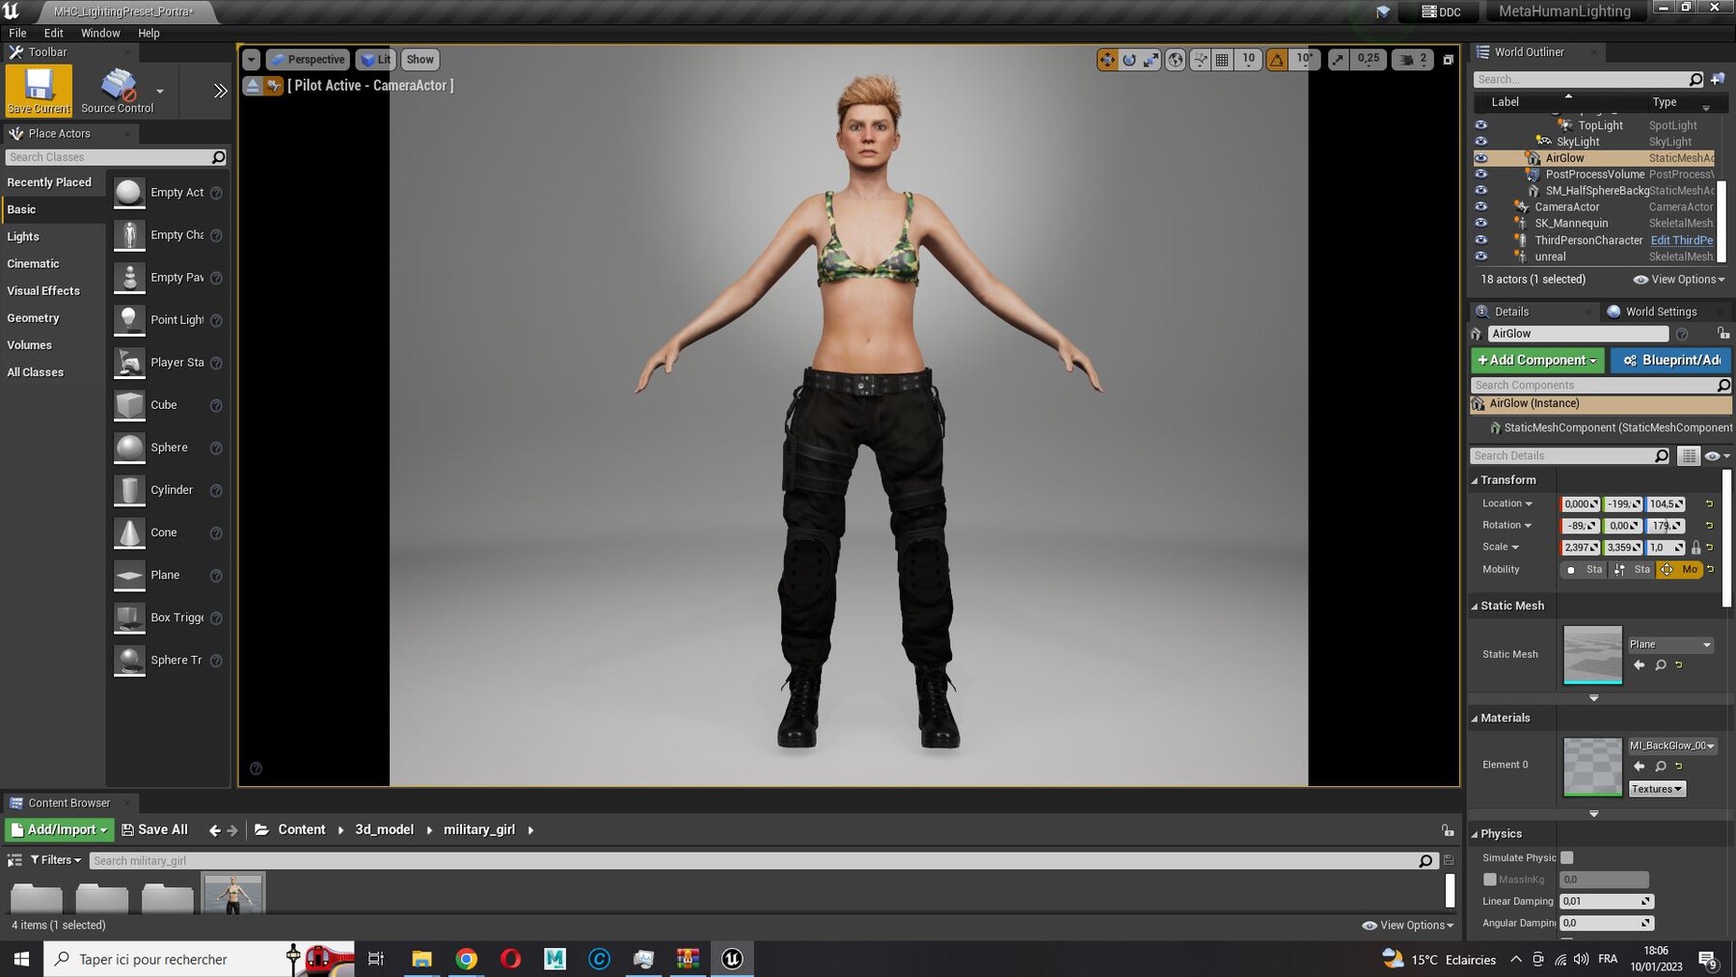Open Source Control in the toolbar
Screen dimensions: 1736x977
tap(118, 91)
